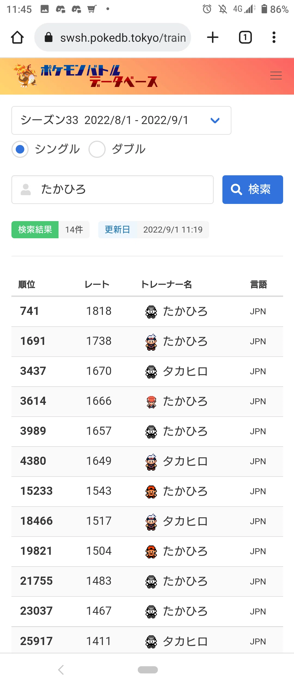The height and width of the screenshot is (687, 294).
Task: Tap the Chrome home icon
Action: pos(17,37)
